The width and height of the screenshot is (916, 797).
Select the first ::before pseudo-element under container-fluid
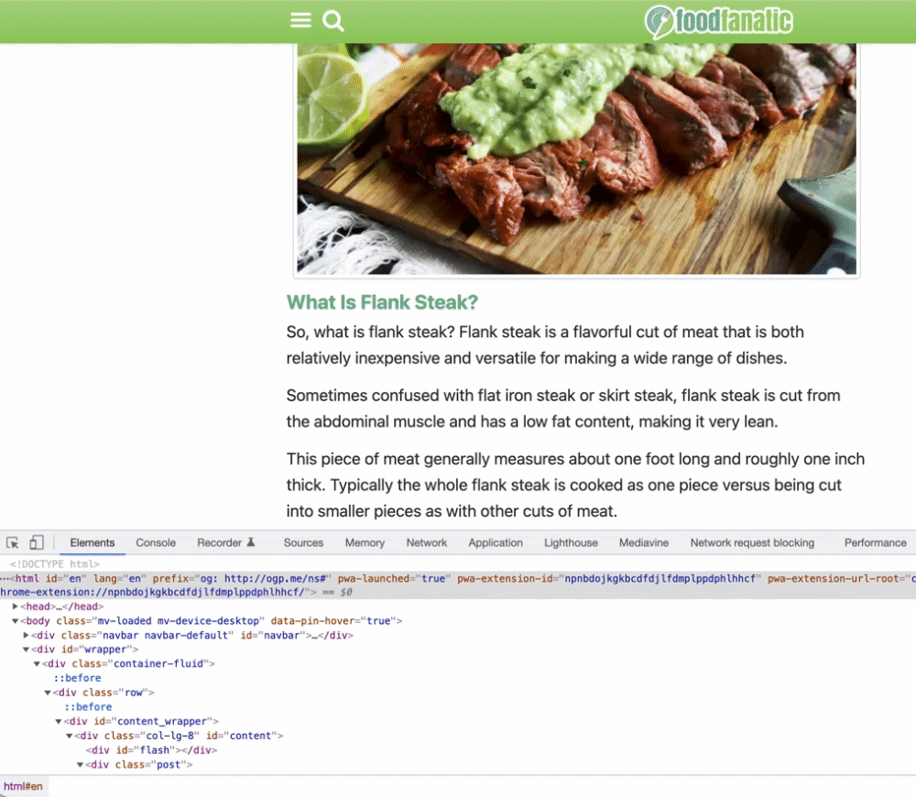click(77, 679)
